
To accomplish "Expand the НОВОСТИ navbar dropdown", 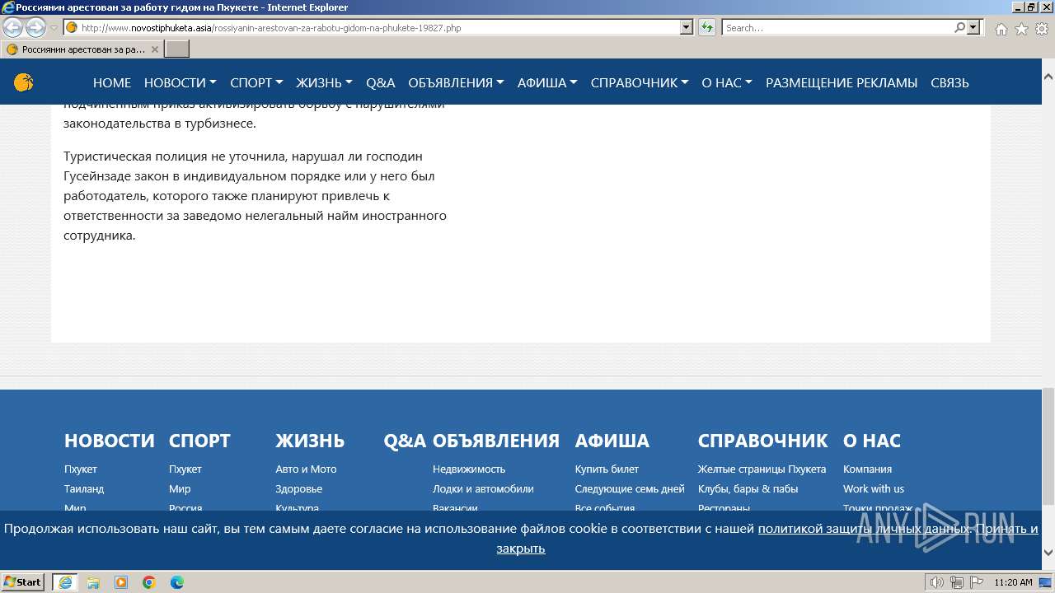I will (180, 82).
